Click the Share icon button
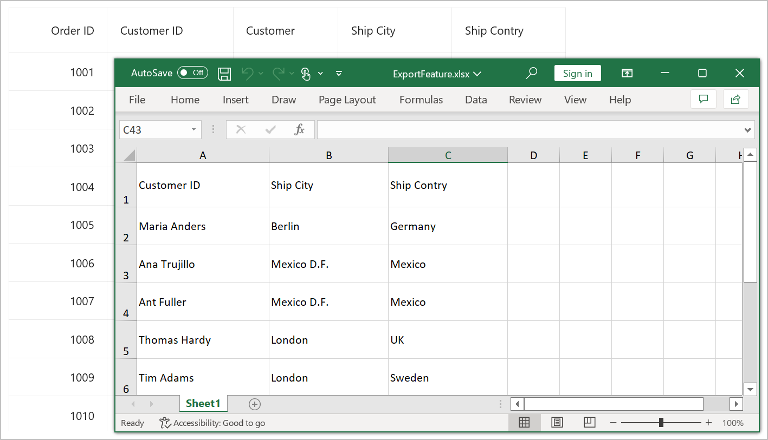This screenshot has width=768, height=440. pyautogui.click(x=736, y=99)
